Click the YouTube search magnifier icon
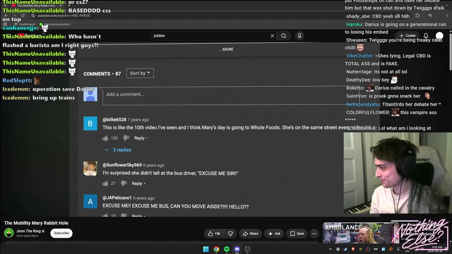452x254 pixels. pos(284,36)
